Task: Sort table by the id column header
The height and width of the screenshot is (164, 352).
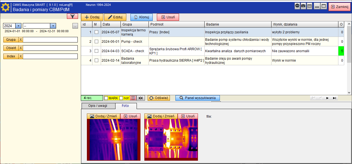Action: click(87, 24)
